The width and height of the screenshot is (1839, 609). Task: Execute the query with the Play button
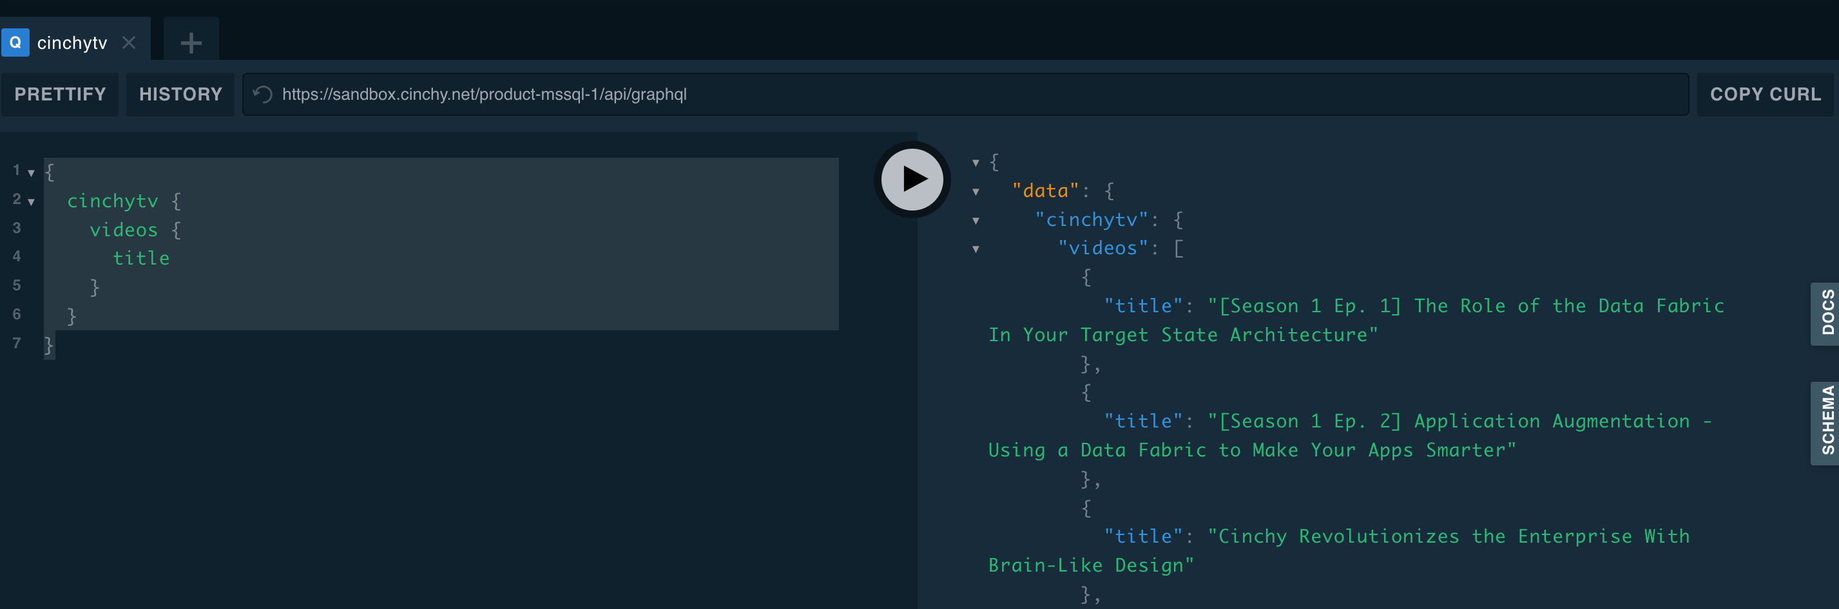point(911,179)
